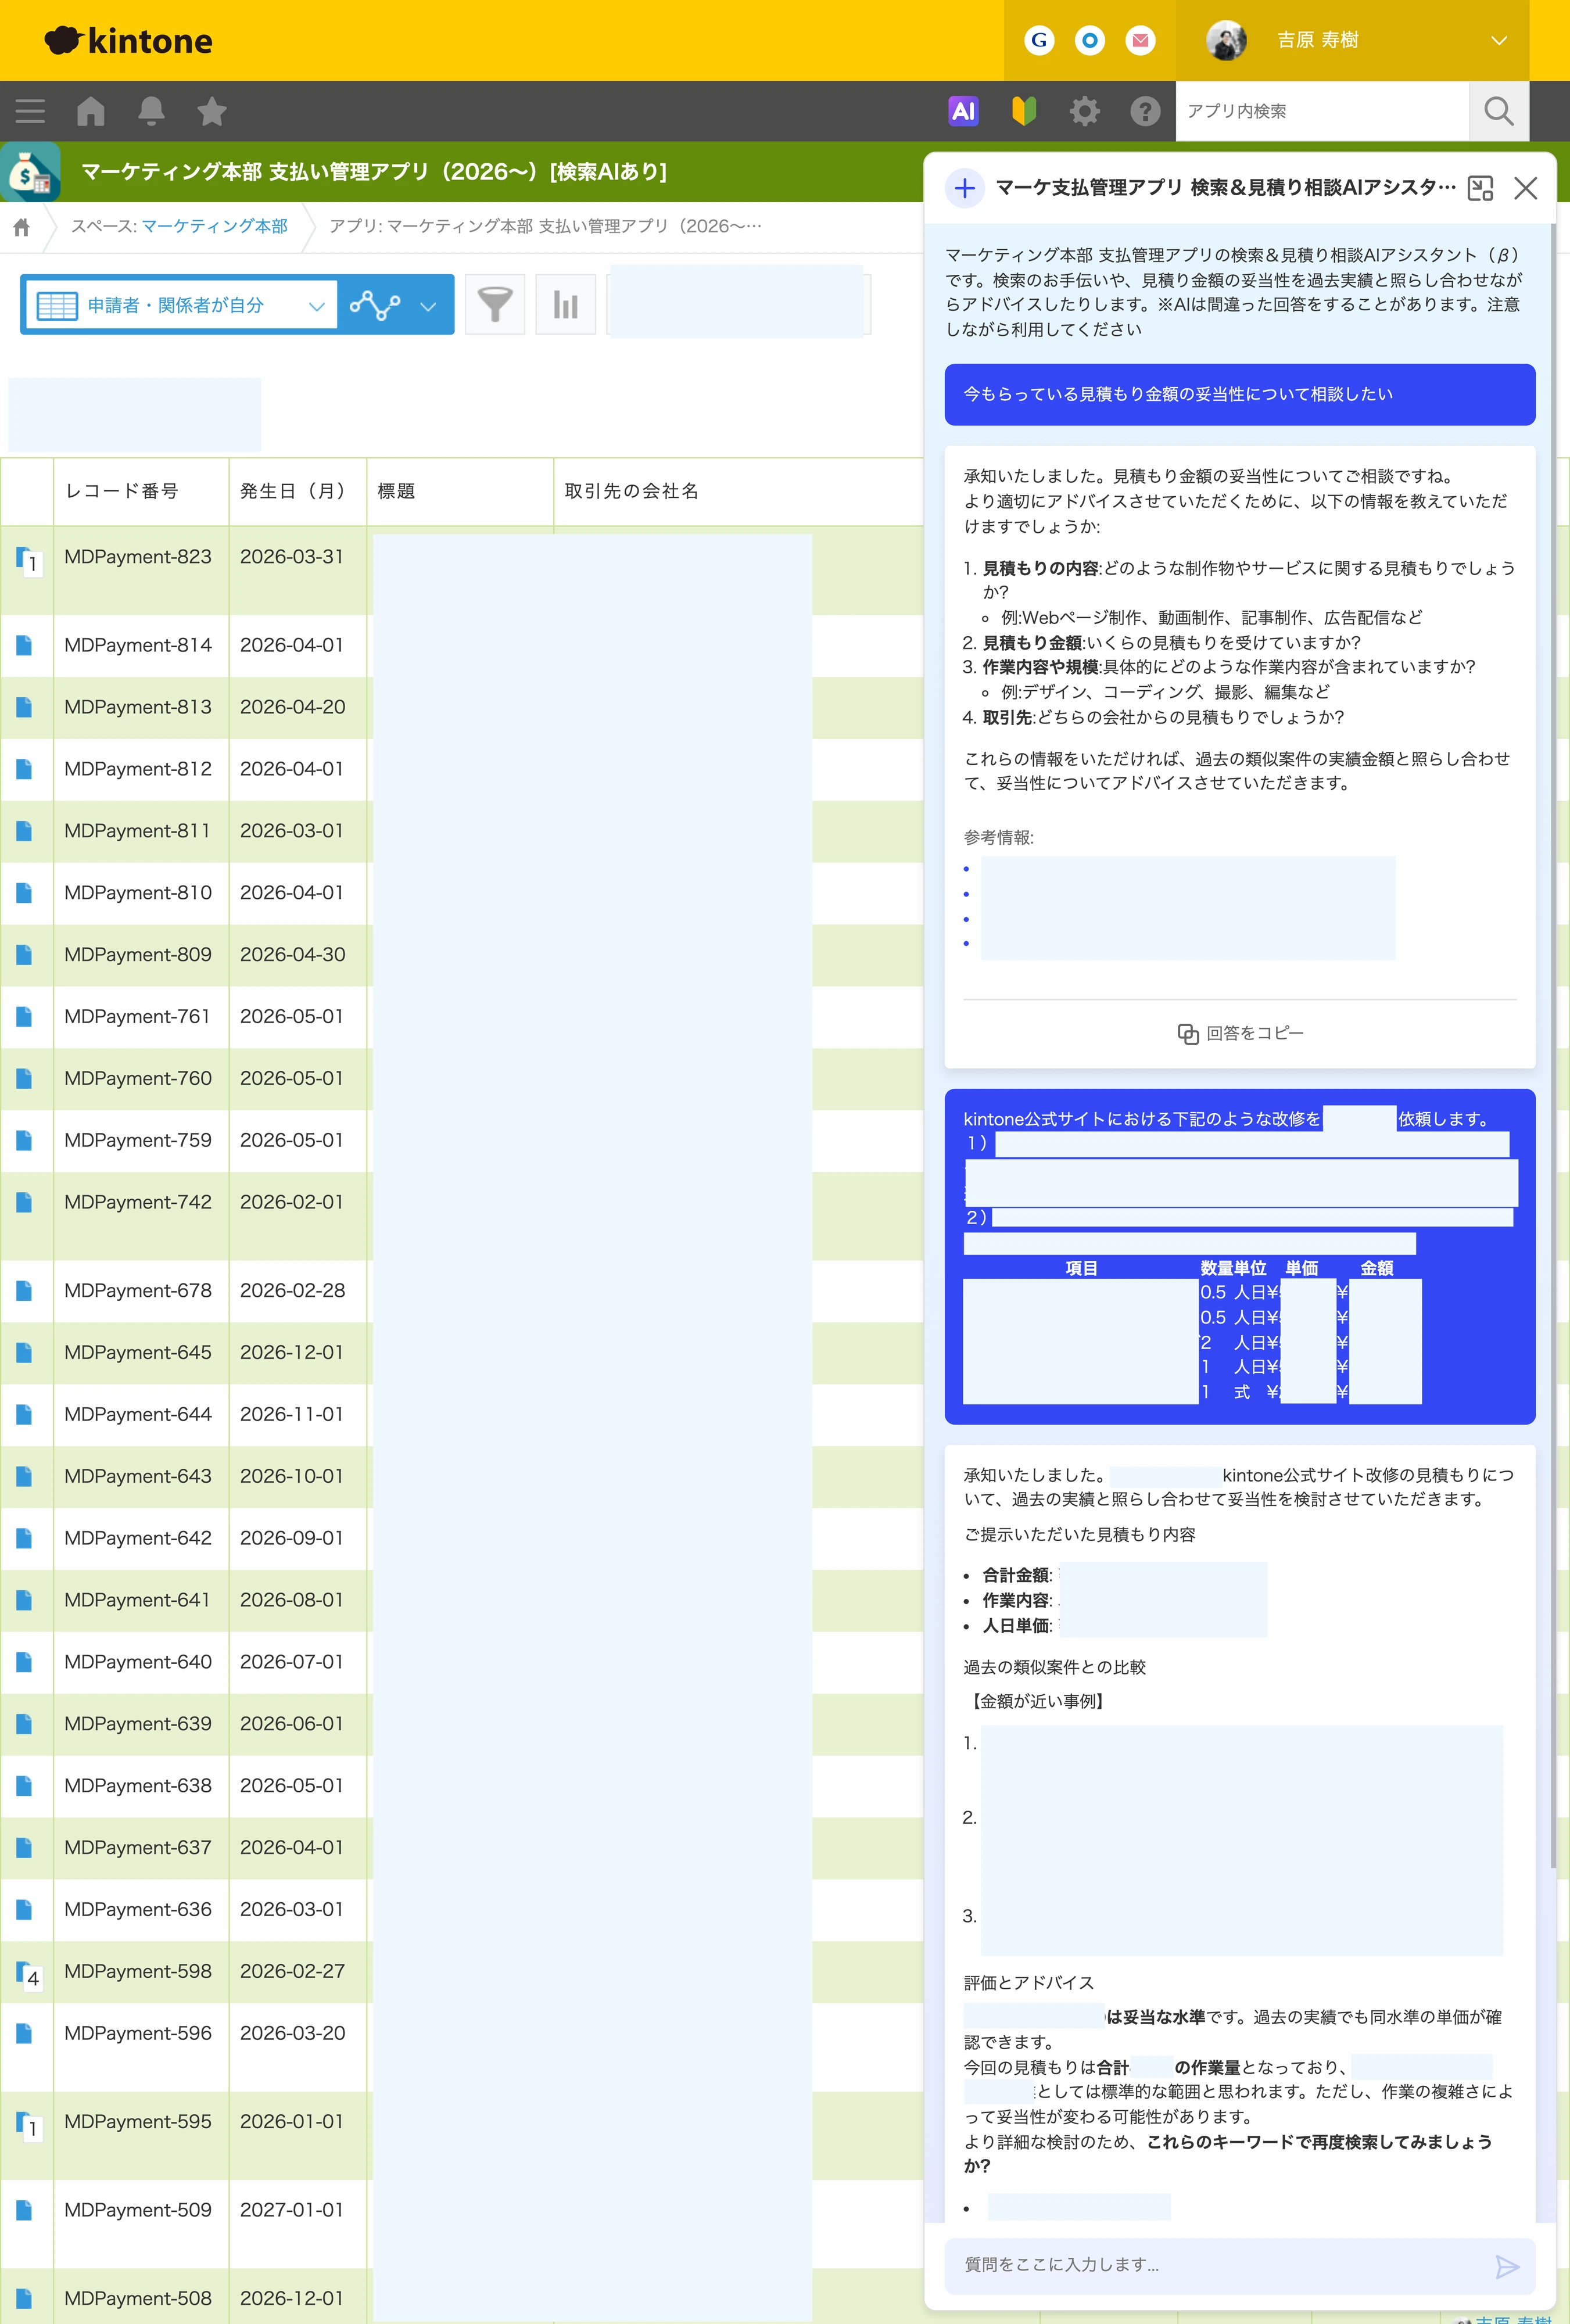
Task: Click the send message arrow icon
Action: tap(1507, 2266)
